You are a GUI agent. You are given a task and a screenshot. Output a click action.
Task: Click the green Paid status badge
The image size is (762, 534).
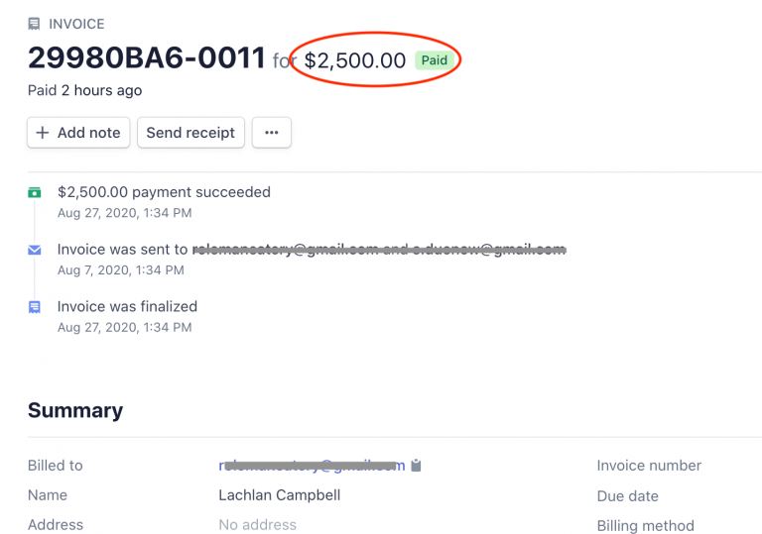click(x=435, y=60)
